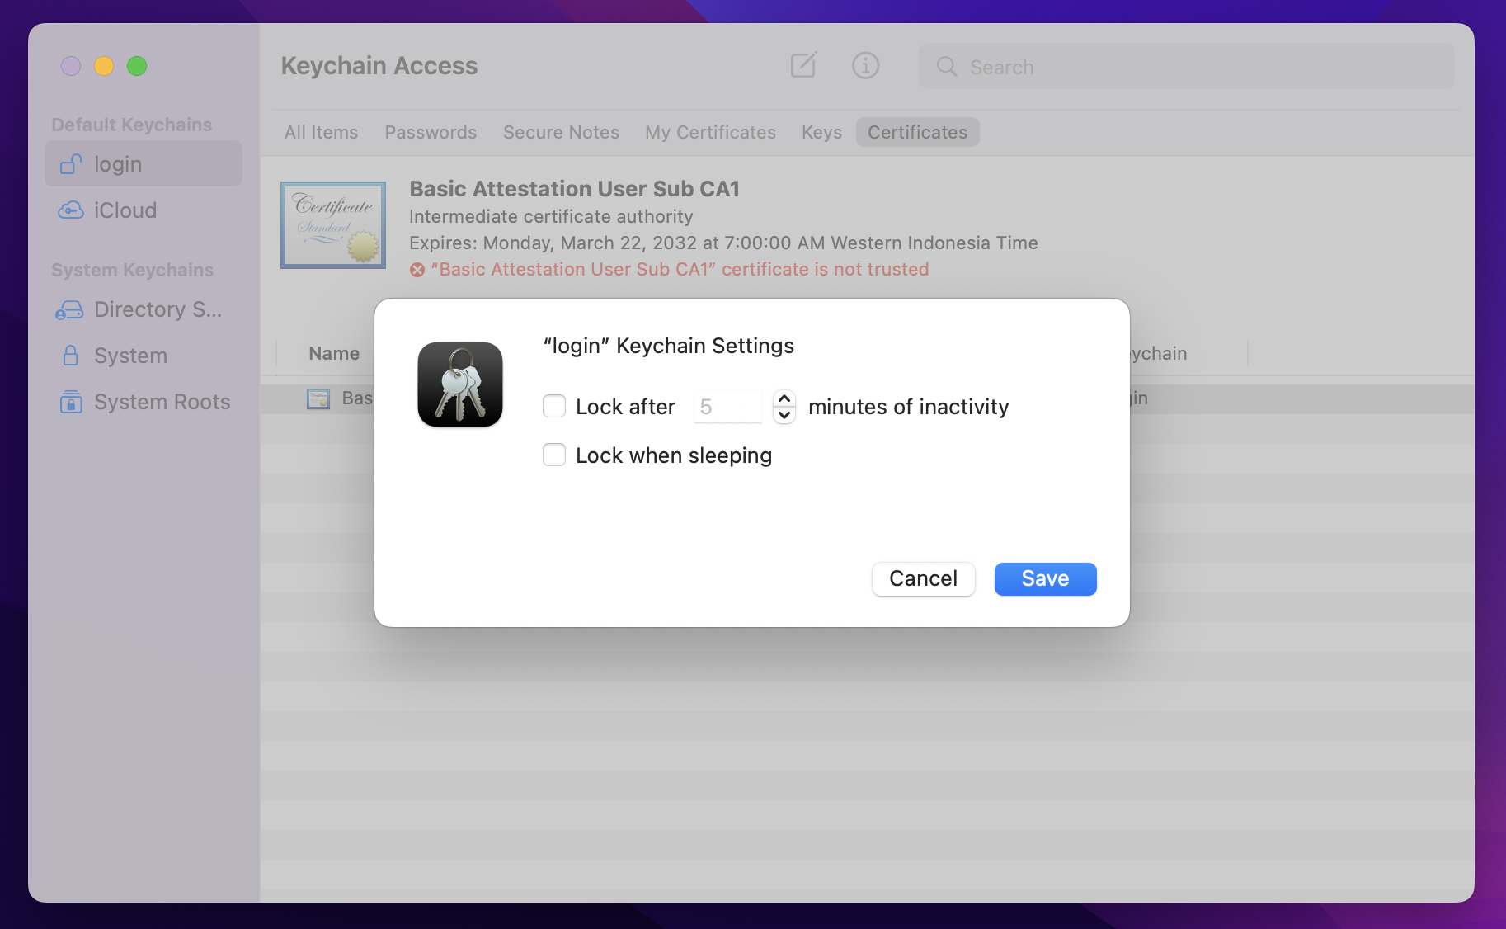Select System Roots keychain

[x=144, y=402]
